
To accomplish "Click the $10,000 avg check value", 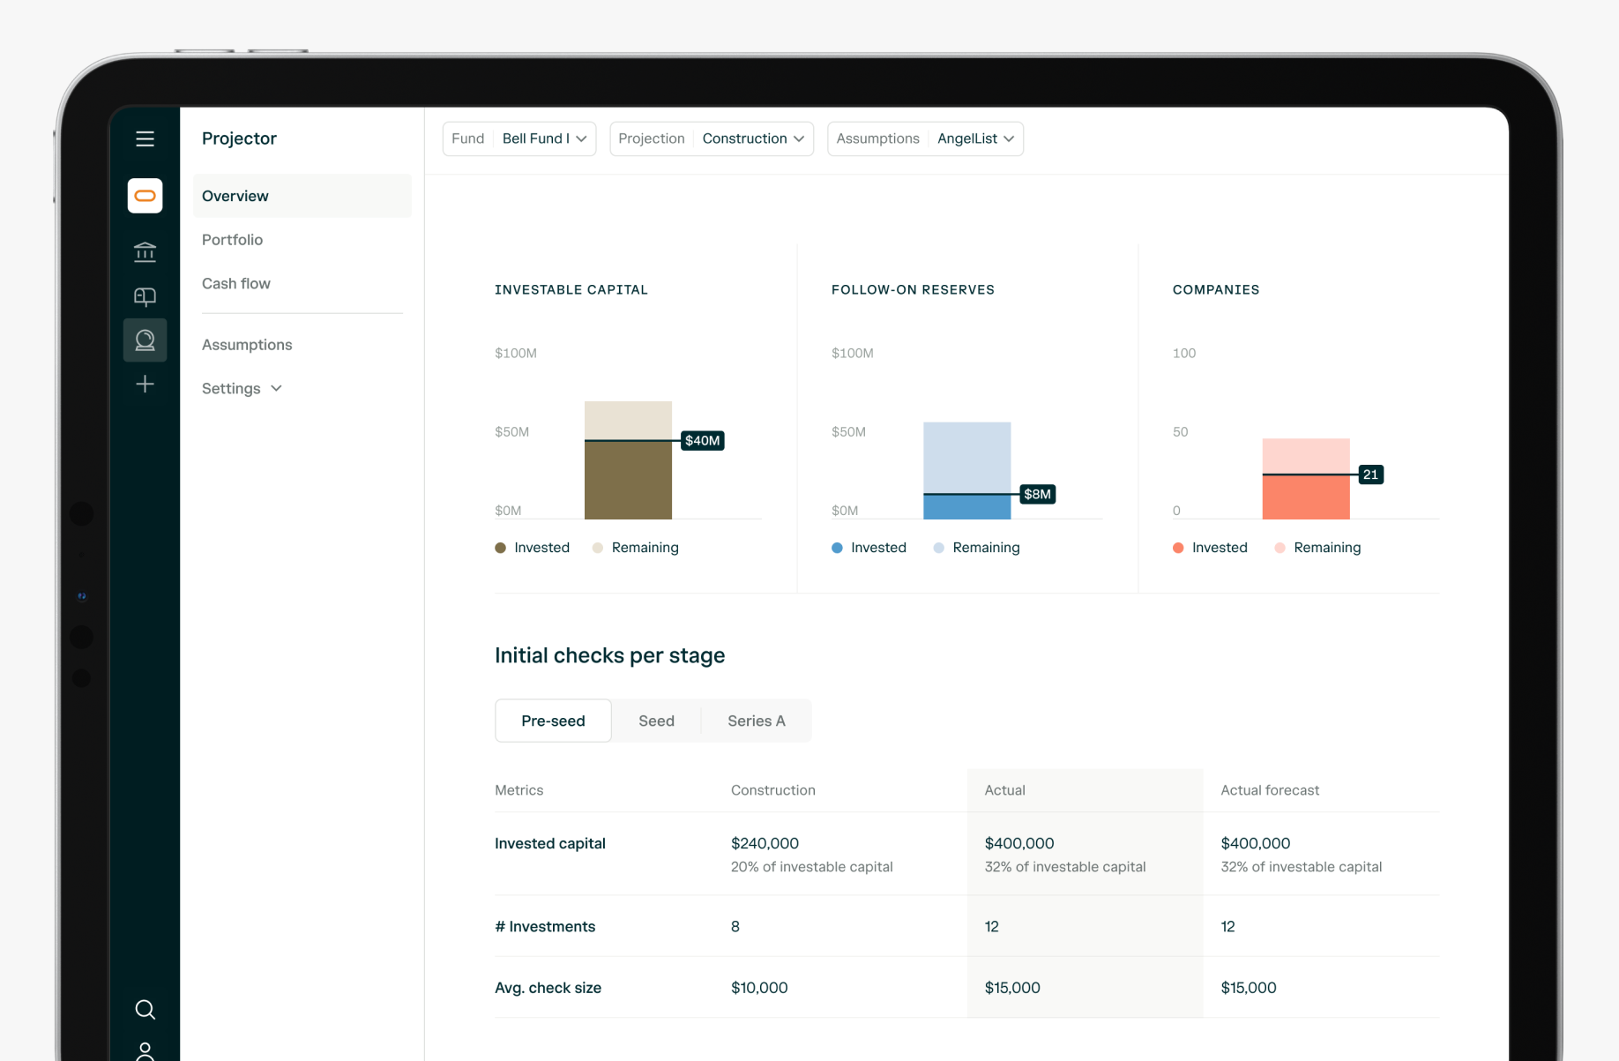I will point(759,988).
